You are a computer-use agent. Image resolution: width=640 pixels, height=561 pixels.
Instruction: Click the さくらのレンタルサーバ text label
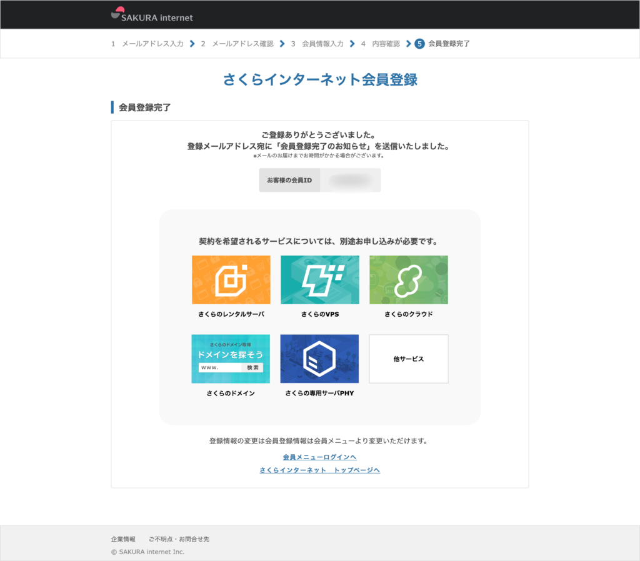coord(231,314)
